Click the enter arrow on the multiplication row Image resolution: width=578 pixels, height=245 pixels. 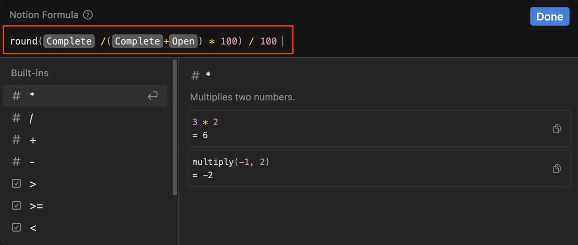point(153,96)
